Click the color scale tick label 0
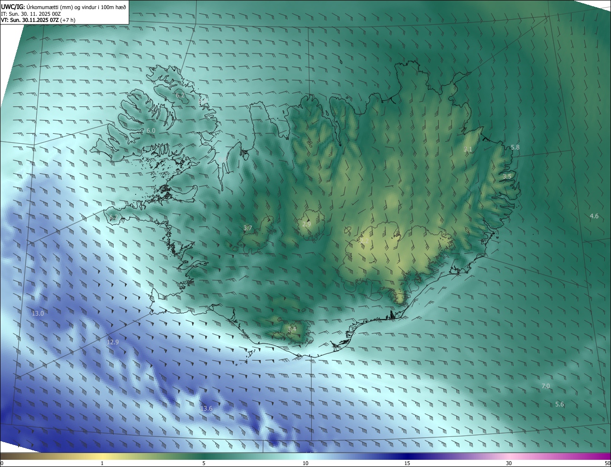Viewport: 611px width, 467px height. 1,463
